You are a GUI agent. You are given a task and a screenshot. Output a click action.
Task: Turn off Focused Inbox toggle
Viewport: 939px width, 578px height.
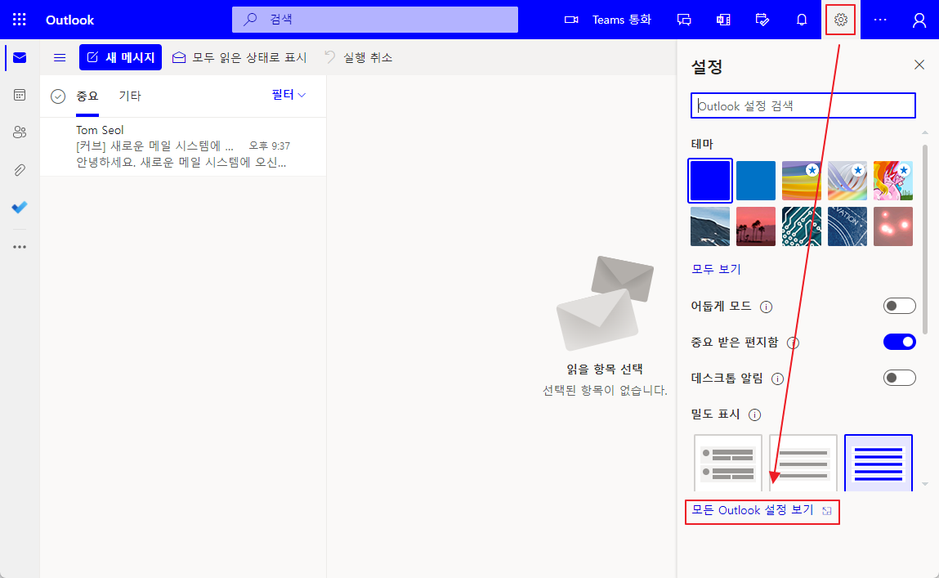[x=900, y=342]
